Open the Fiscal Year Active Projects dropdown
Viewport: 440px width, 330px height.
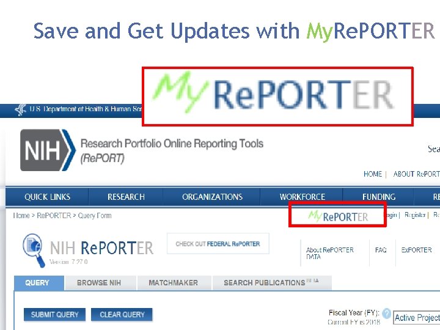pos(416,318)
